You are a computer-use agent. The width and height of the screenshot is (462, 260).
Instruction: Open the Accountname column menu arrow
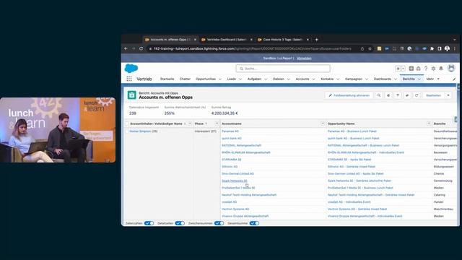pos(323,123)
